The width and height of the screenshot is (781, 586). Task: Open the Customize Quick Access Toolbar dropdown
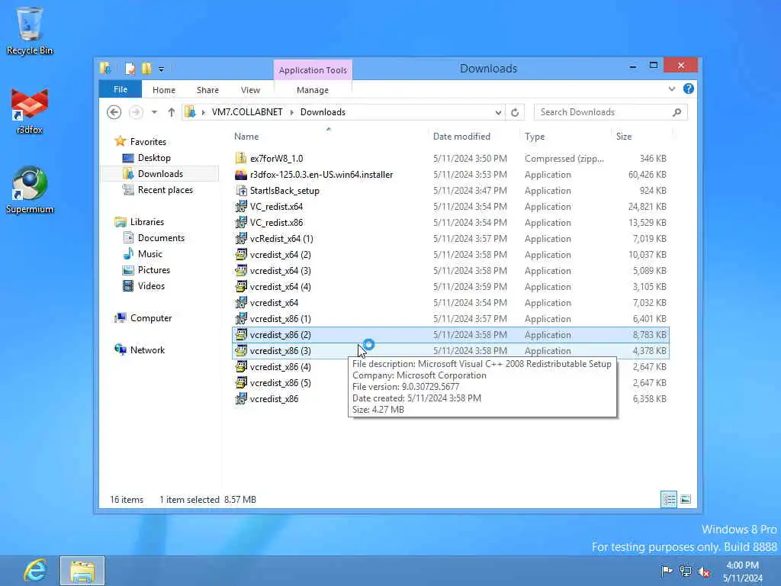coord(162,69)
